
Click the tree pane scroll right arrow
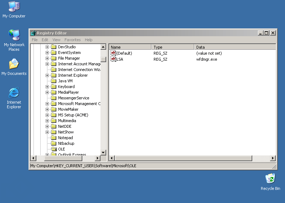[98, 158]
